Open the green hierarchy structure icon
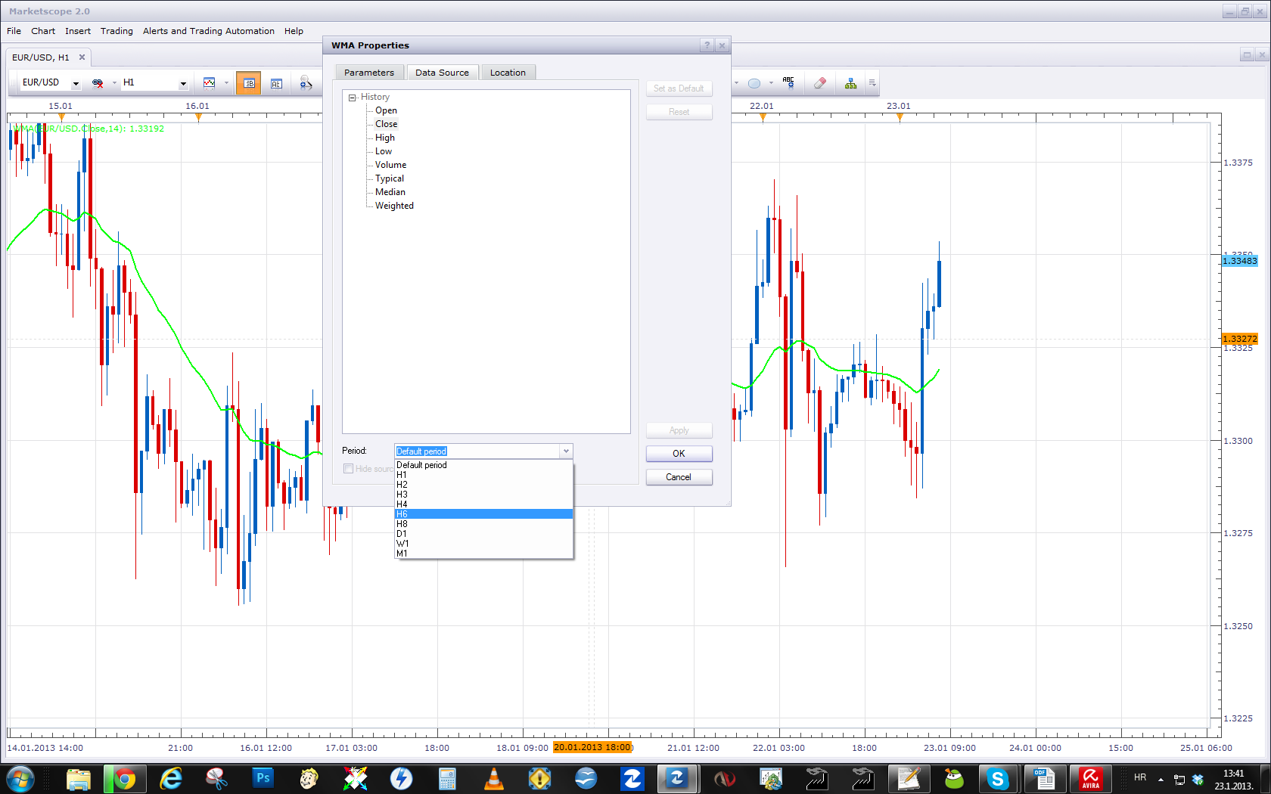This screenshot has width=1271, height=794. point(851,83)
